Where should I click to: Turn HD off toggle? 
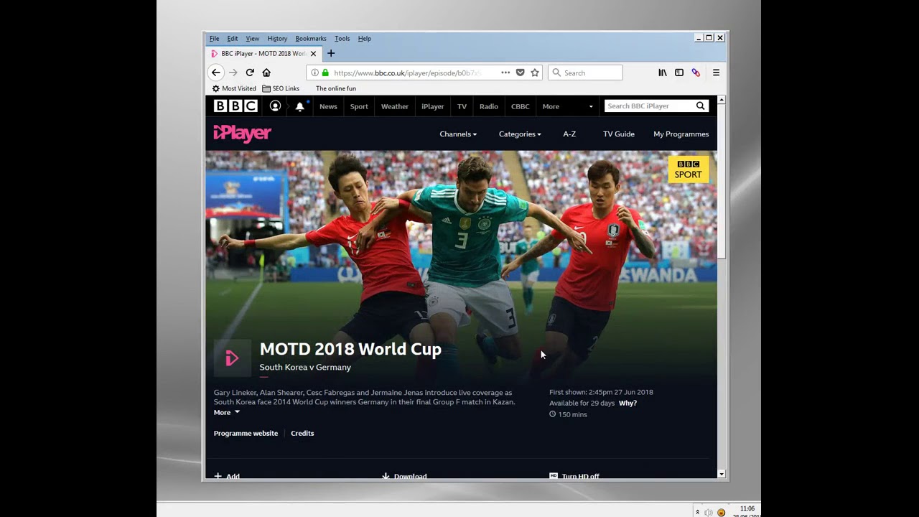[x=574, y=476]
